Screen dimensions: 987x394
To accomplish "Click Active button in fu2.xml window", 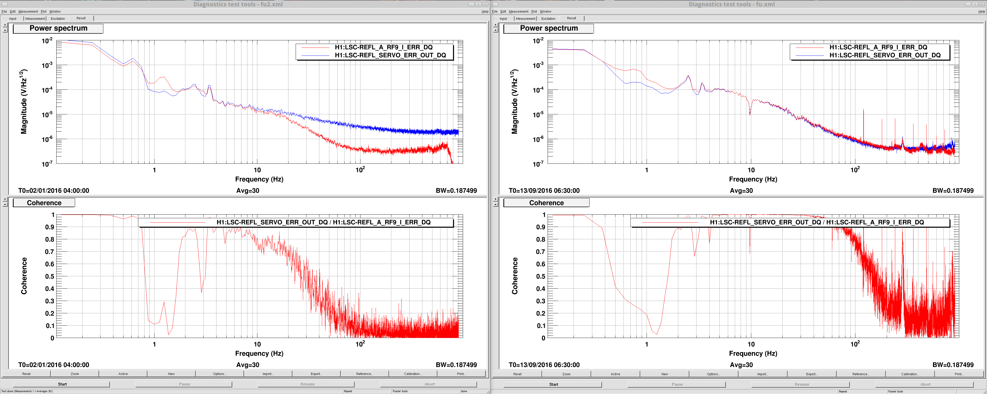I will tap(123, 374).
